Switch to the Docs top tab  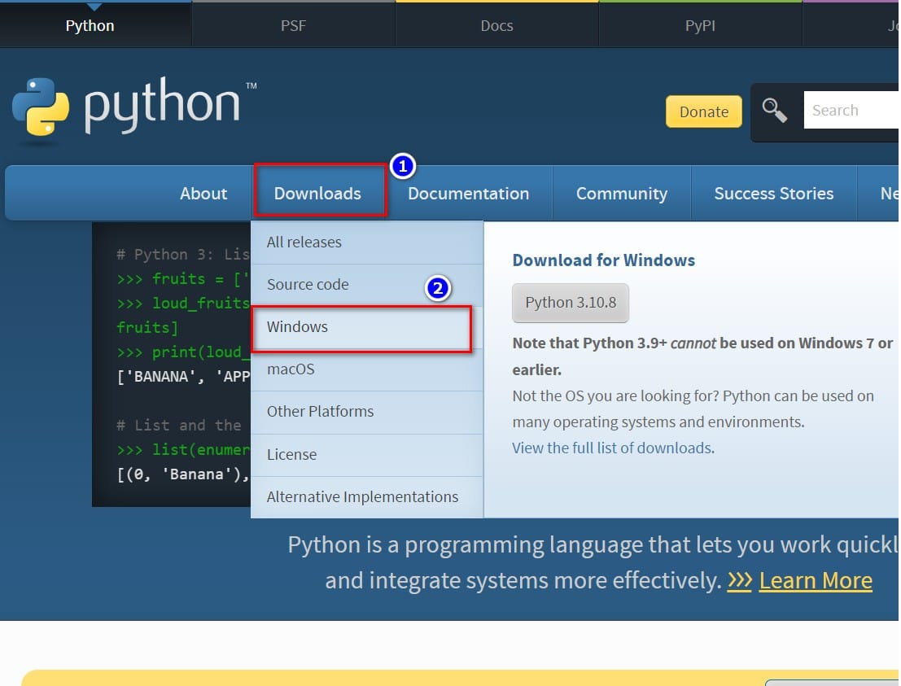[x=496, y=26]
